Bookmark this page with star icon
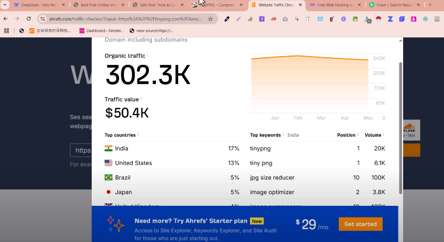The height and width of the screenshot is (242, 444). 210,19
